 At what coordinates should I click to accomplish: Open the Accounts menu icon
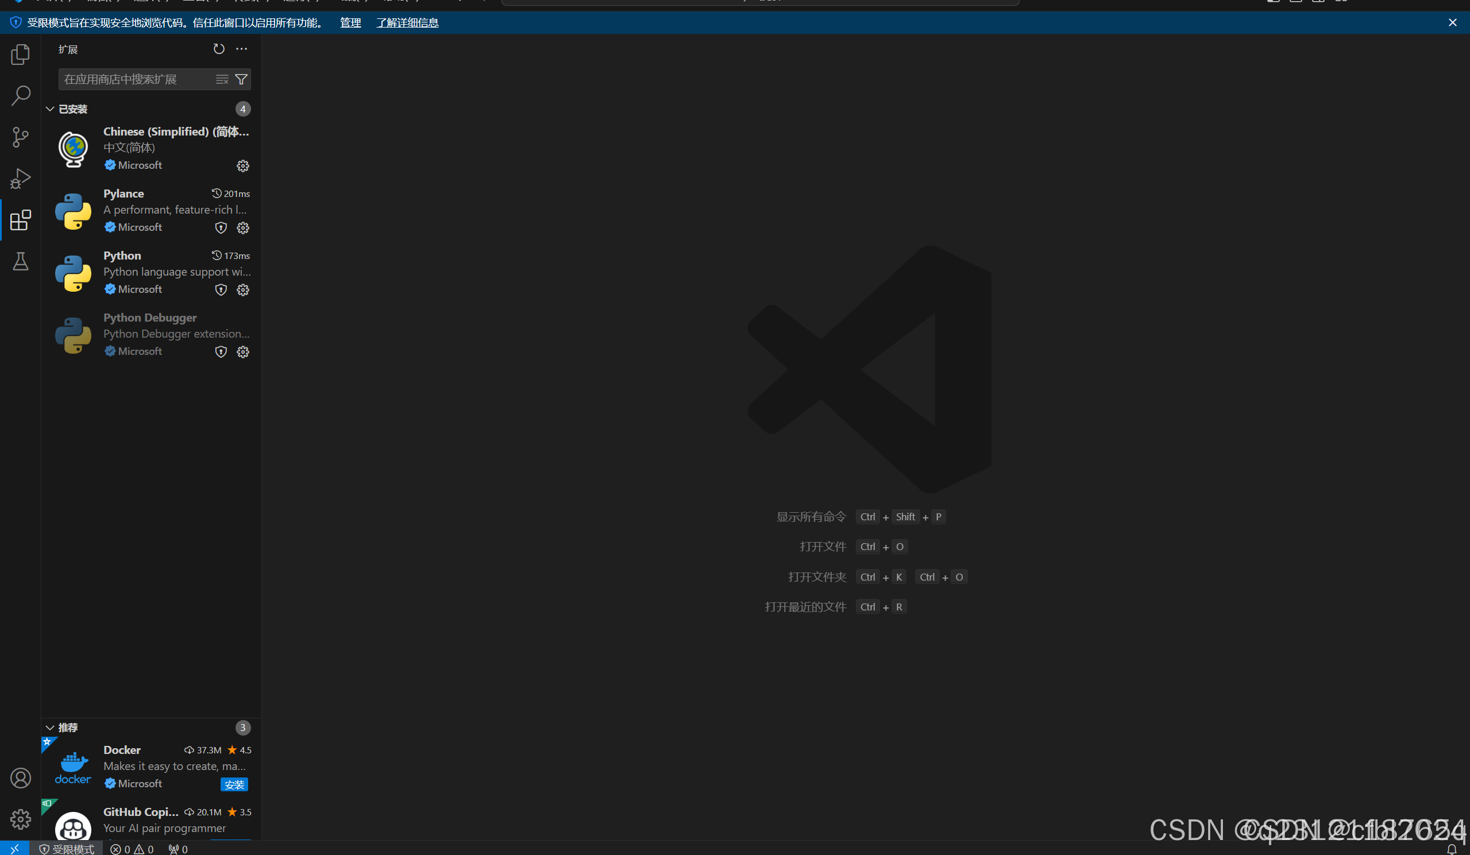(x=21, y=778)
